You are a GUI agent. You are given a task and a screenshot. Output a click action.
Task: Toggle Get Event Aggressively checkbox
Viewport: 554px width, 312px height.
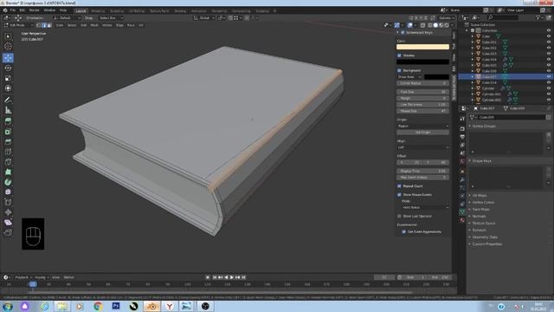tap(404, 231)
